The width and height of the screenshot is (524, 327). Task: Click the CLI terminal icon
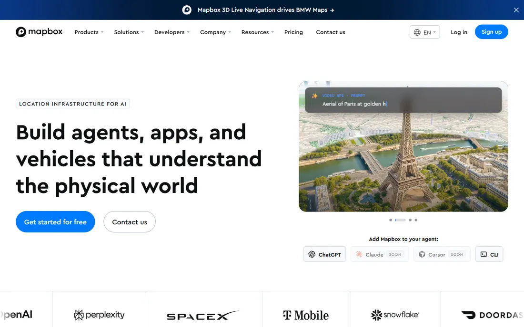point(484,254)
